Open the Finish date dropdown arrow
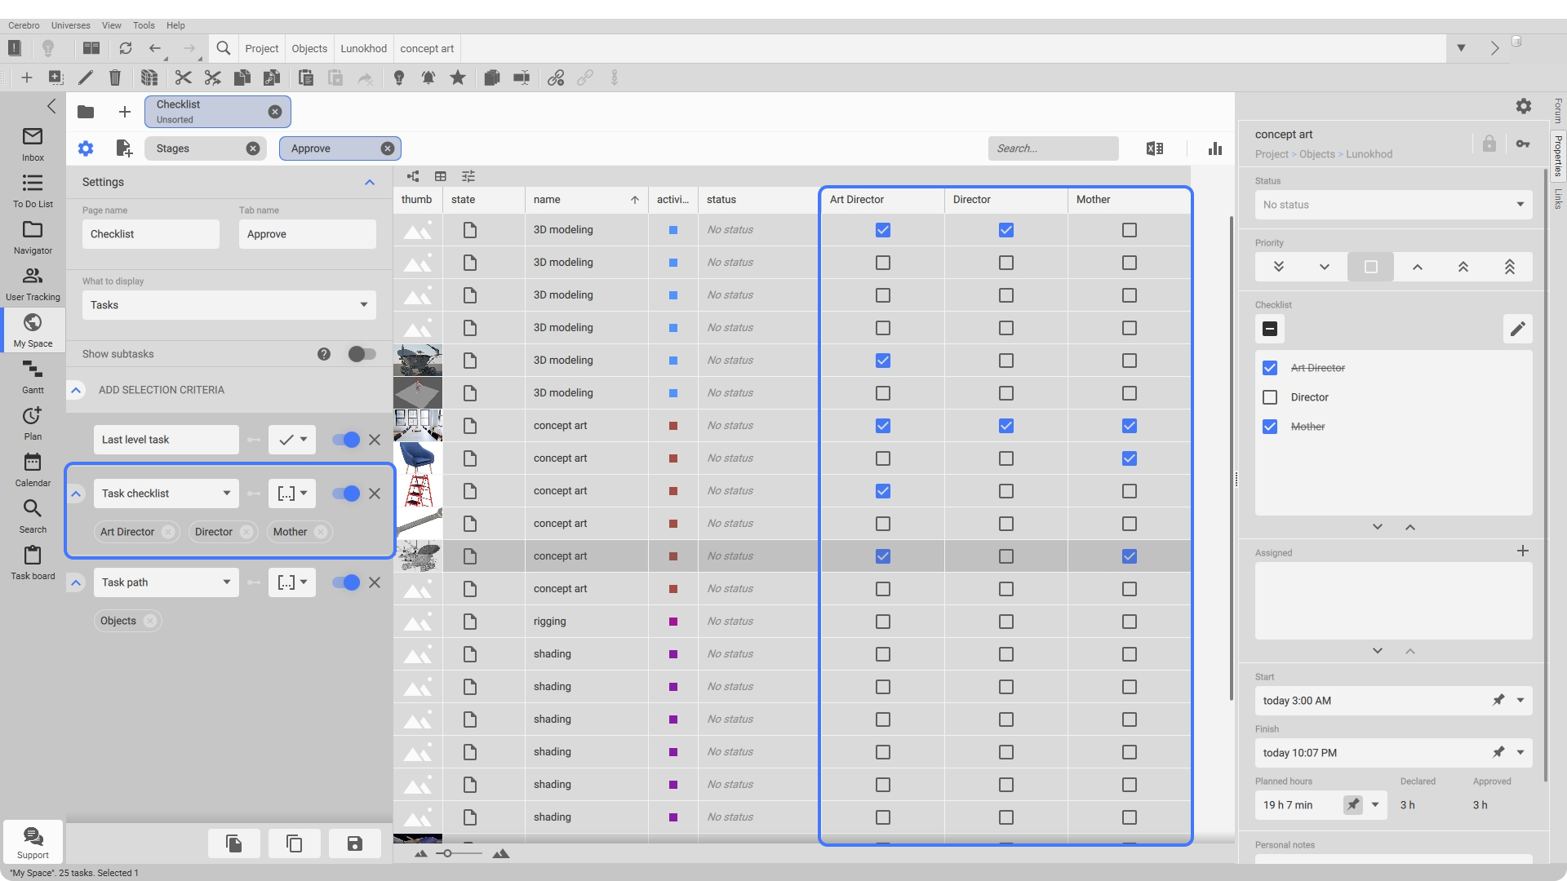Image resolution: width=1567 pixels, height=881 pixels. 1520,752
